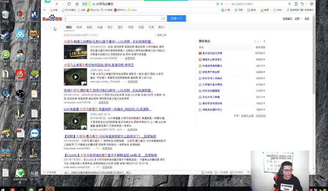Click the magnifier icon in the browser search bar

click(289, 4)
